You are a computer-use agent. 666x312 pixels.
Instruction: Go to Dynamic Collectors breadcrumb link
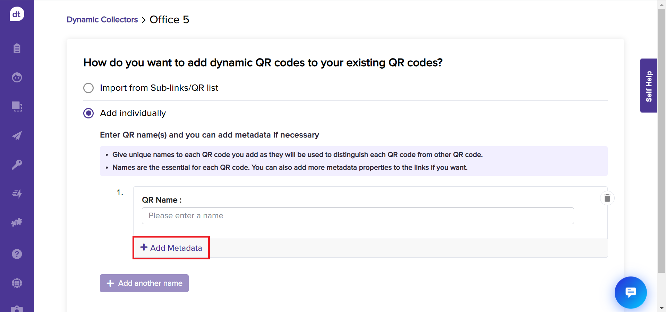coord(102,20)
